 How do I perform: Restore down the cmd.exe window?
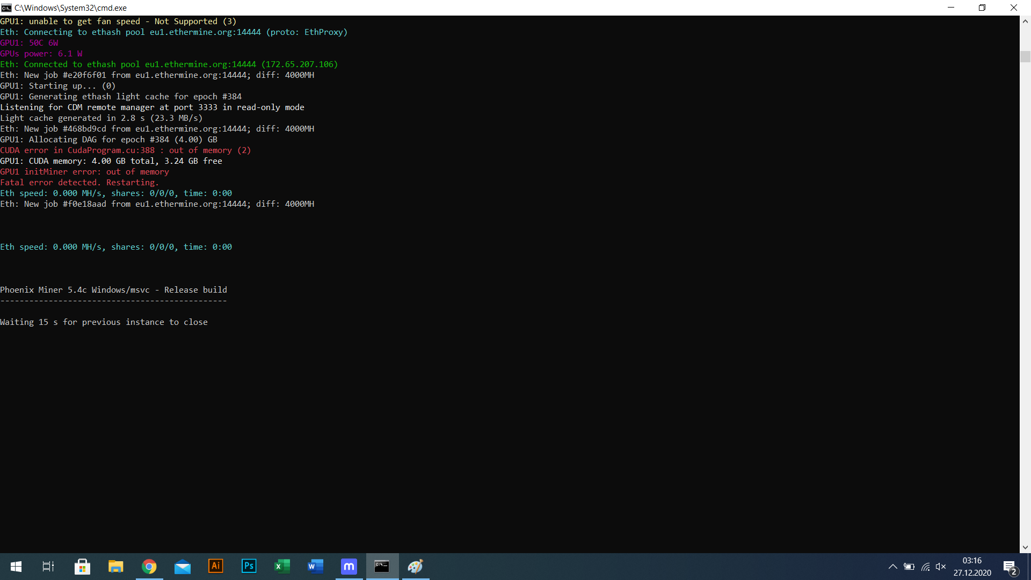(982, 8)
